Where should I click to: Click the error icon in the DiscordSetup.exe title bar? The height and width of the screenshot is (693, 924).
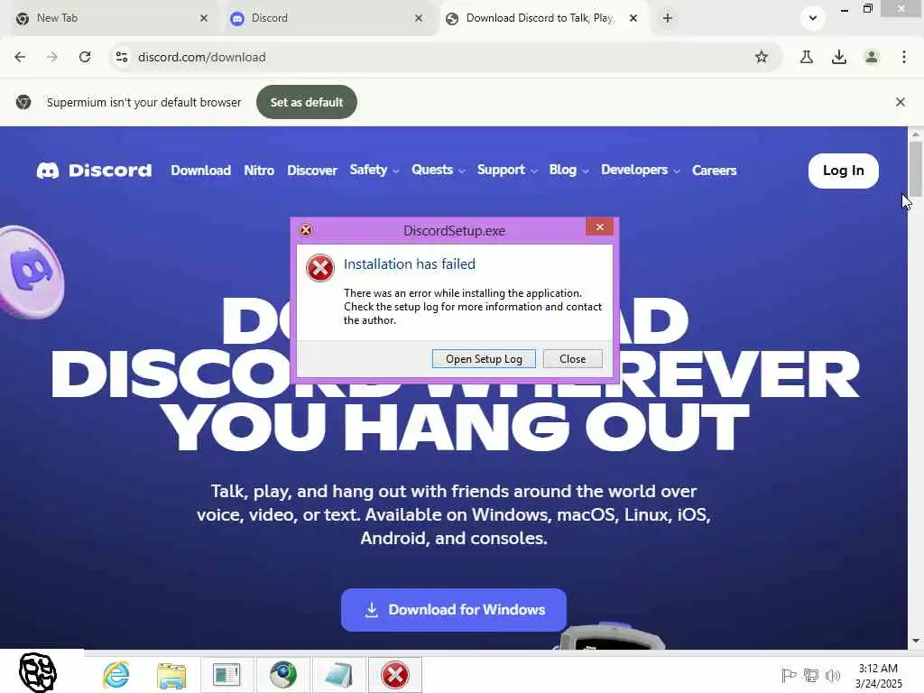click(x=305, y=230)
